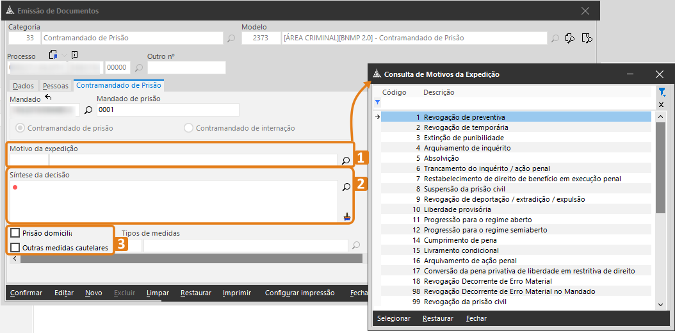This screenshot has height=333, width=675.
Task: Click the Processo document F icon
Action: 53,55
